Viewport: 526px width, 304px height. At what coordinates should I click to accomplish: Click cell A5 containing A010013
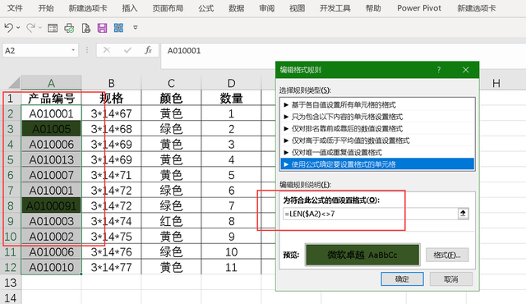51,159
